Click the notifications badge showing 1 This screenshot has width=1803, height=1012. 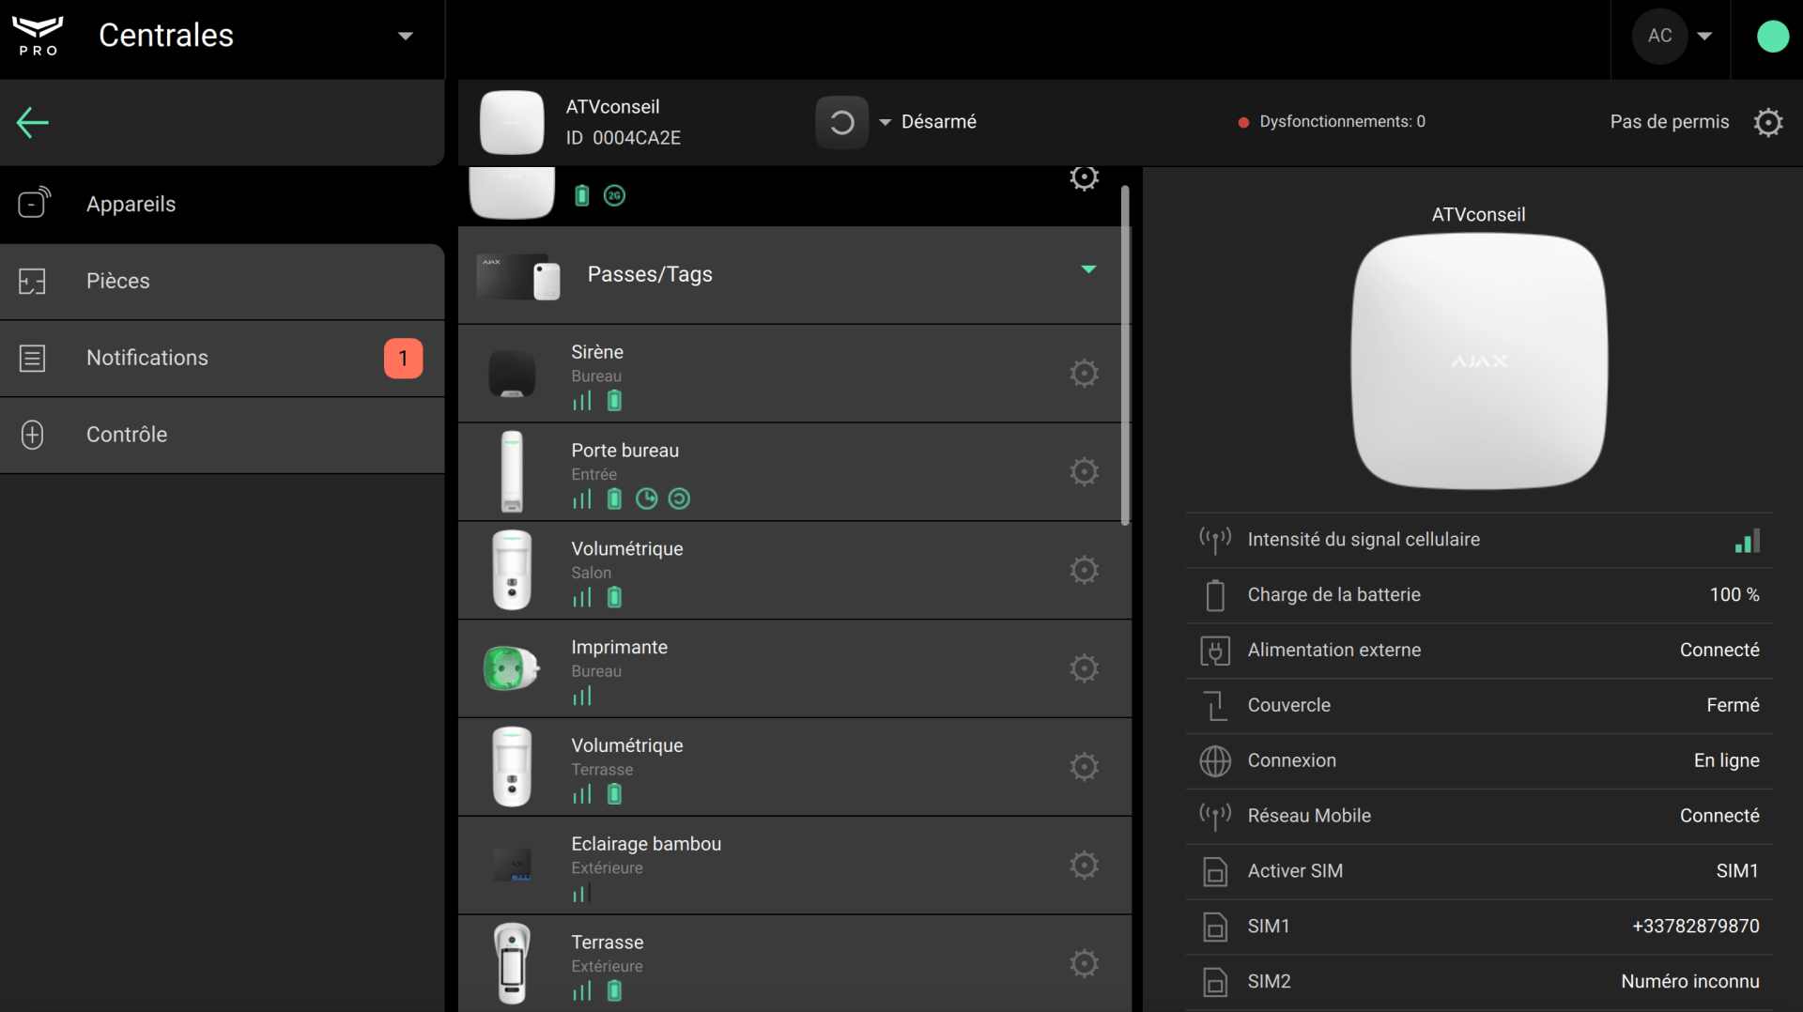point(403,359)
